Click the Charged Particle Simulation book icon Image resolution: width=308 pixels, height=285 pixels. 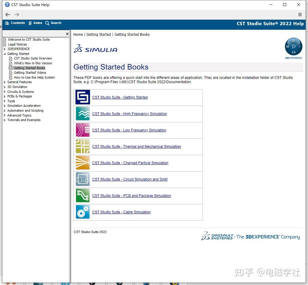tap(82, 163)
